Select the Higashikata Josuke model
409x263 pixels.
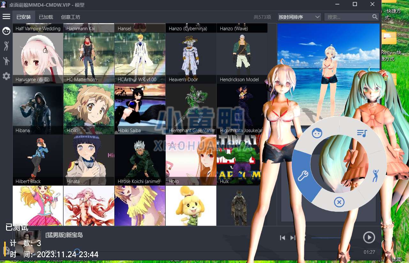point(242,109)
